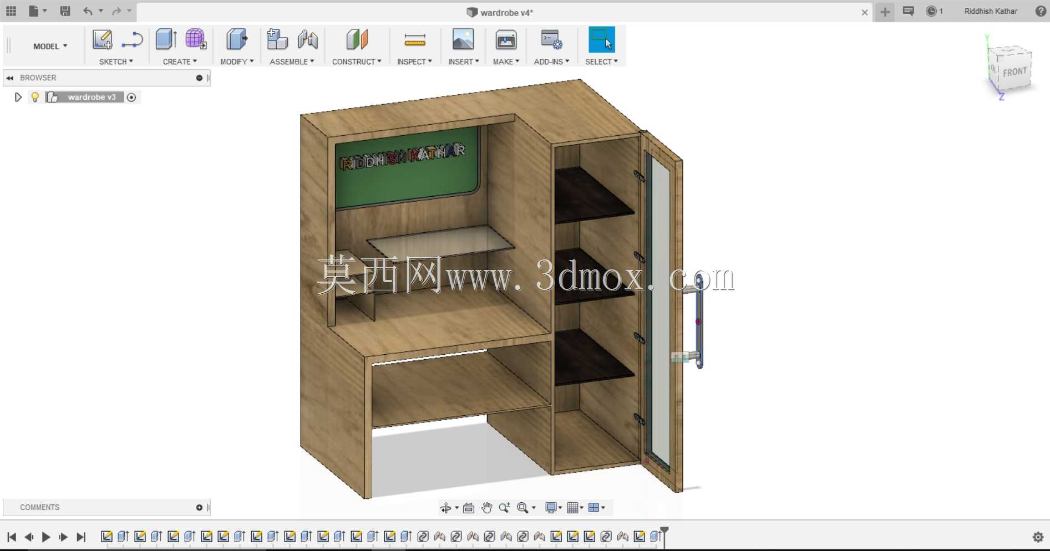Viewport: 1050px width, 551px height.
Task: Open the MODEL workspace dropdown
Action: click(x=50, y=46)
